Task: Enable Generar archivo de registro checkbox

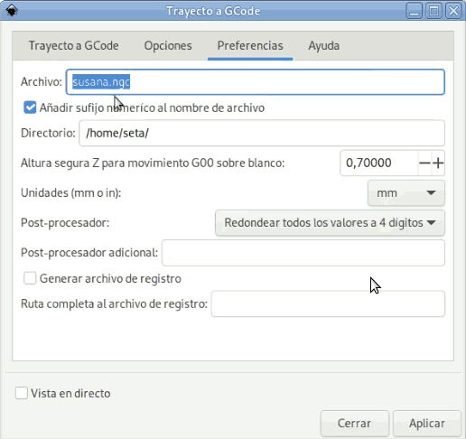Action: pyautogui.click(x=30, y=278)
